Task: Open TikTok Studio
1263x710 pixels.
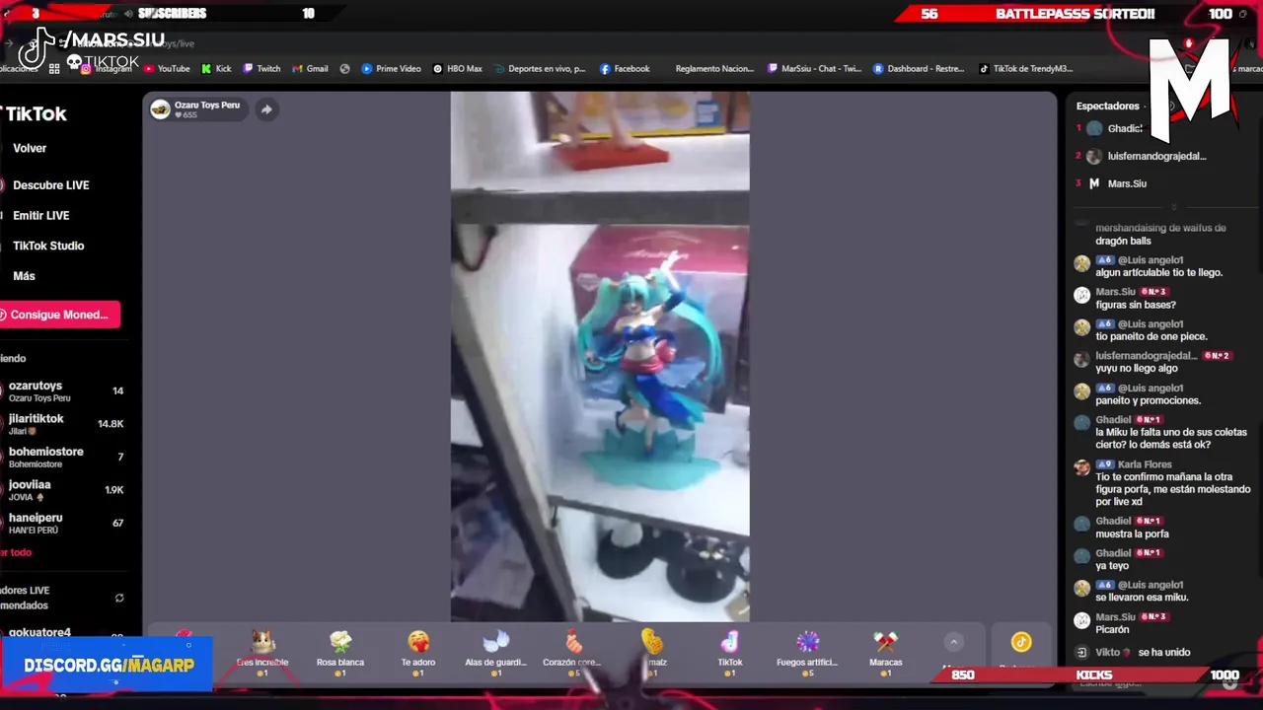Action: [x=48, y=246]
